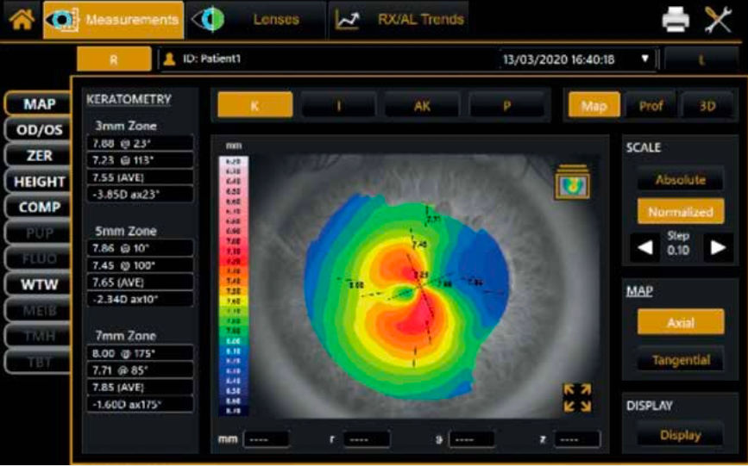
Task: Decrease the scale step with left arrow
Action: [x=645, y=247]
